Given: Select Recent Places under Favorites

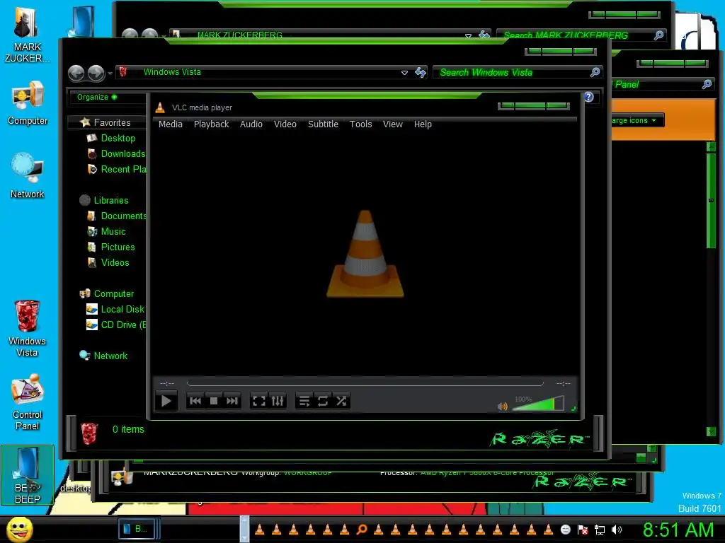Looking at the screenshot, I should (117, 170).
